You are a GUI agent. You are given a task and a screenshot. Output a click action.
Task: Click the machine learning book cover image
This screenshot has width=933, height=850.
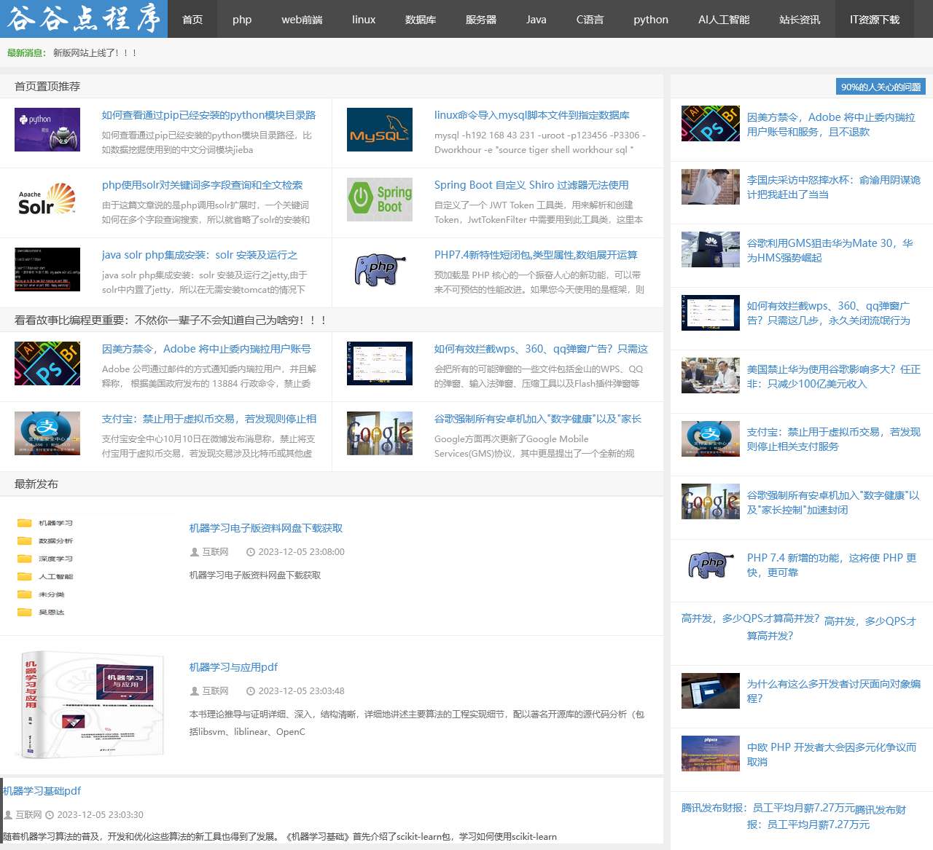87,705
